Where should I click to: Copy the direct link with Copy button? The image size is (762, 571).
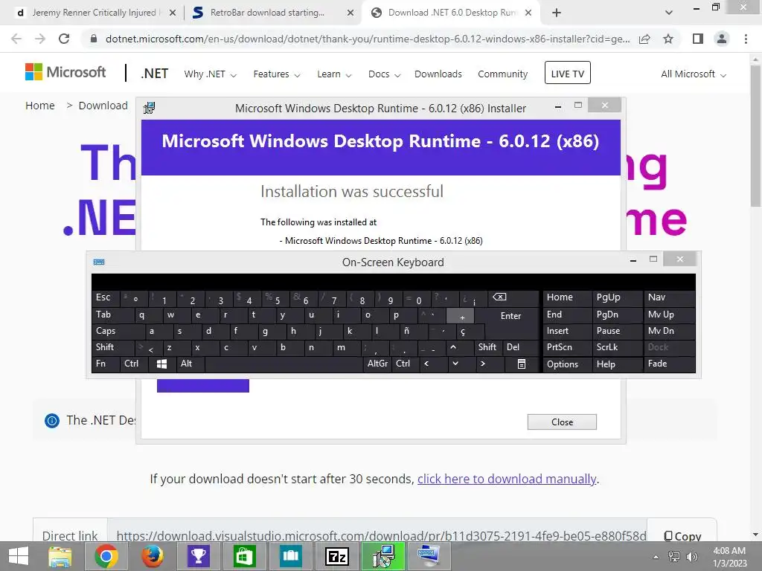coord(682,536)
